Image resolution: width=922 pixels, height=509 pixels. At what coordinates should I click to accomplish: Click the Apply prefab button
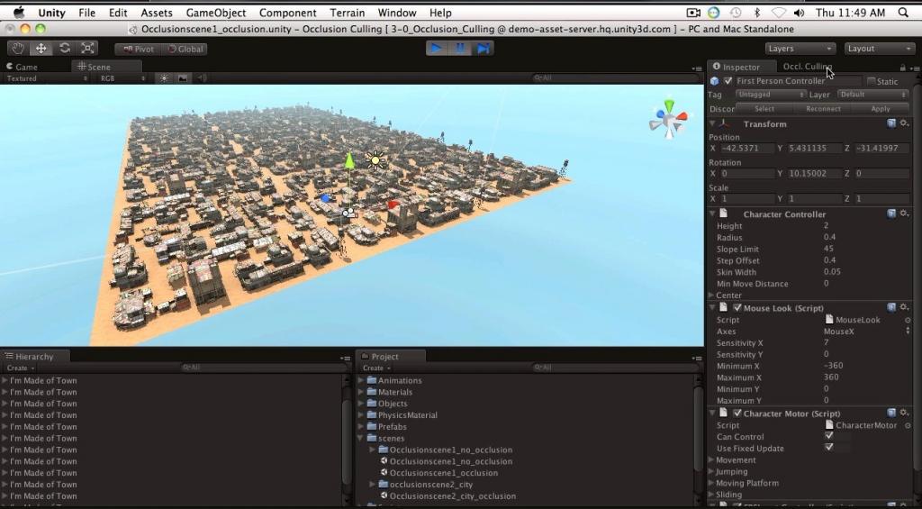point(881,109)
